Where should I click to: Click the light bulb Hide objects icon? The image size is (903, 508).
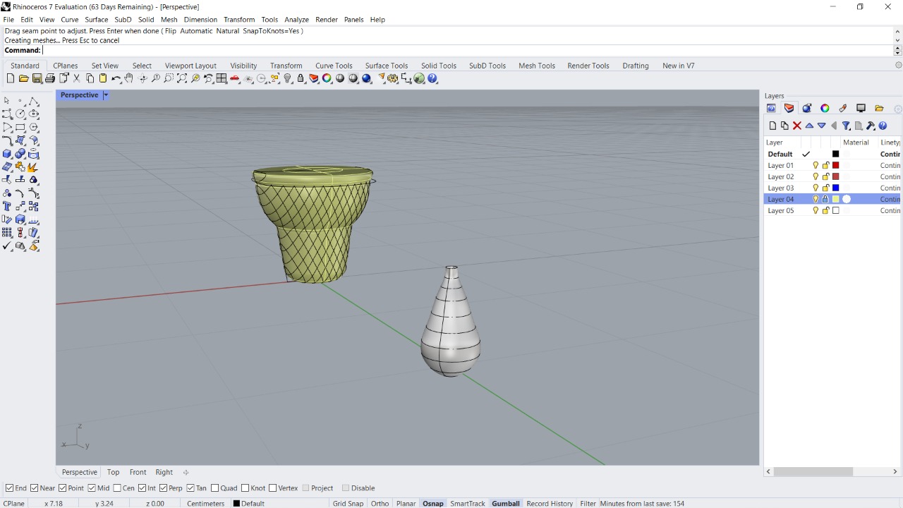[x=288, y=78]
